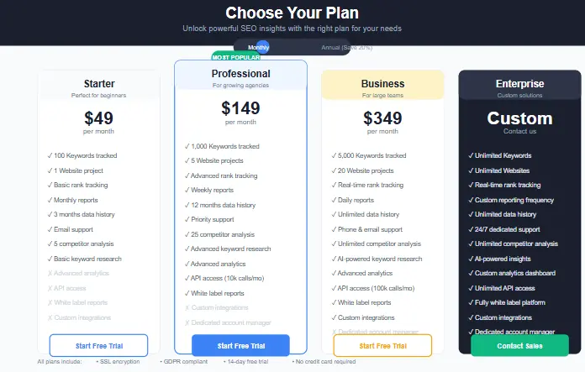Click the $149 Professional price

tap(240, 108)
